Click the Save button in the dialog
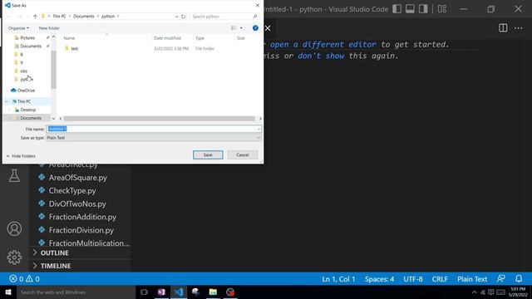Image resolution: width=532 pixels, height=299 pixels. [208, 155]
